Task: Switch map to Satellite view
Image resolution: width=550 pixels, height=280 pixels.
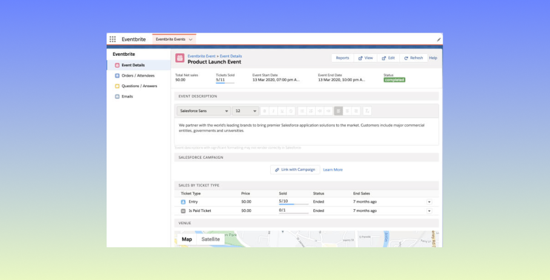Action: tap(210, 239)
